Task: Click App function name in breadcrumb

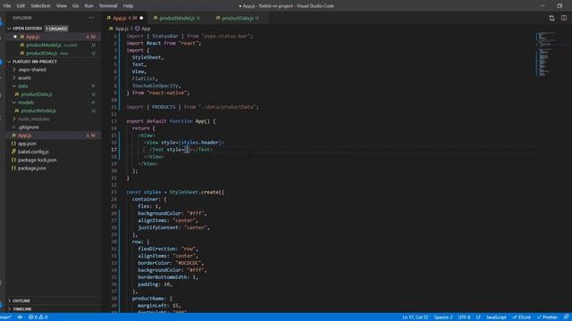Action: coord(146,29)
